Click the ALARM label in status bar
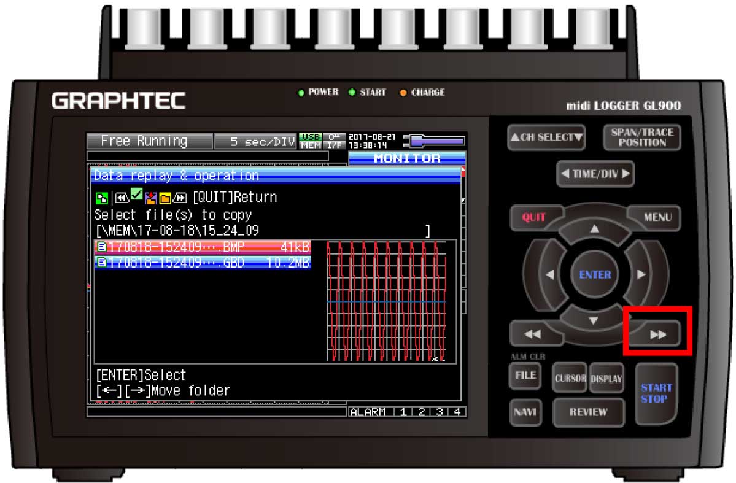736x483 pixels. click(x=368, y=412)
